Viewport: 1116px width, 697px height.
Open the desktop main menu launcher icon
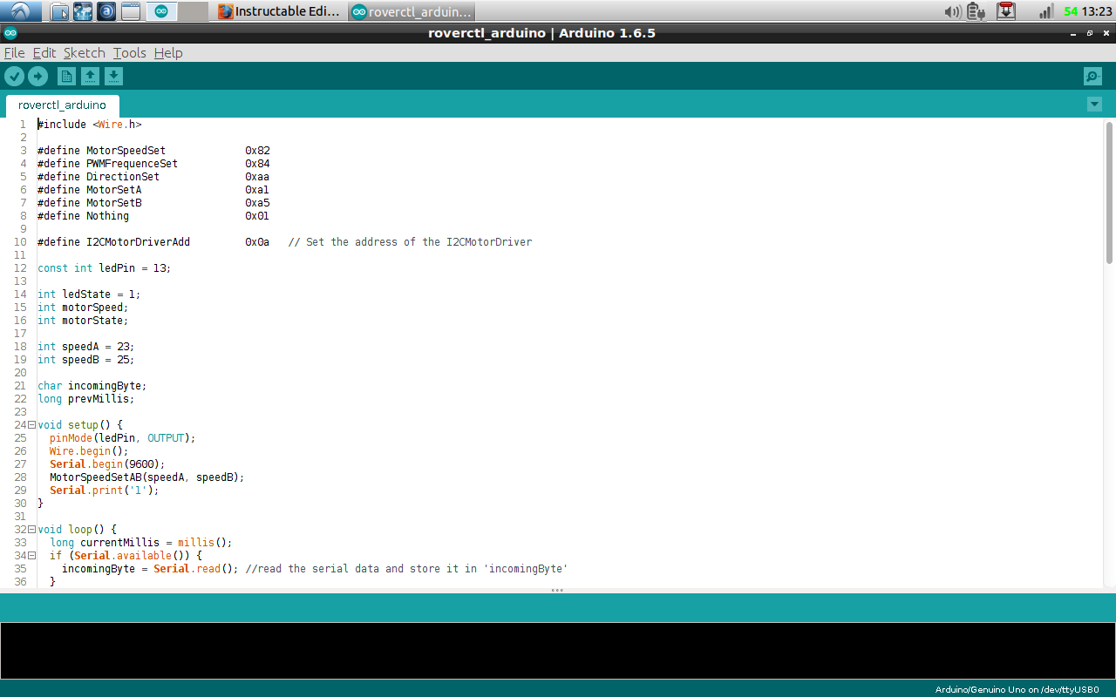(21, 11)
